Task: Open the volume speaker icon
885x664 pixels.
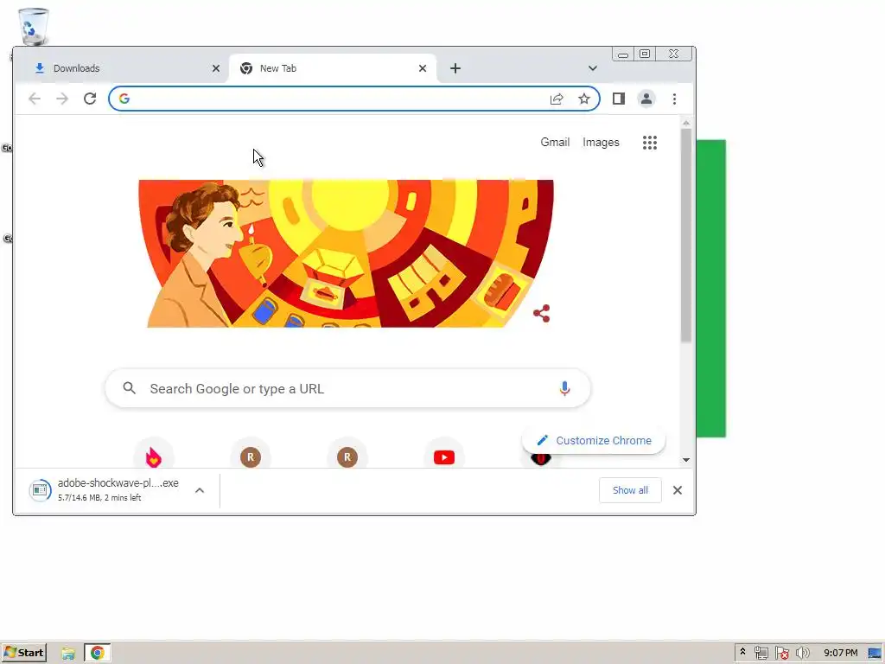Action: click(x=802, y=654)
